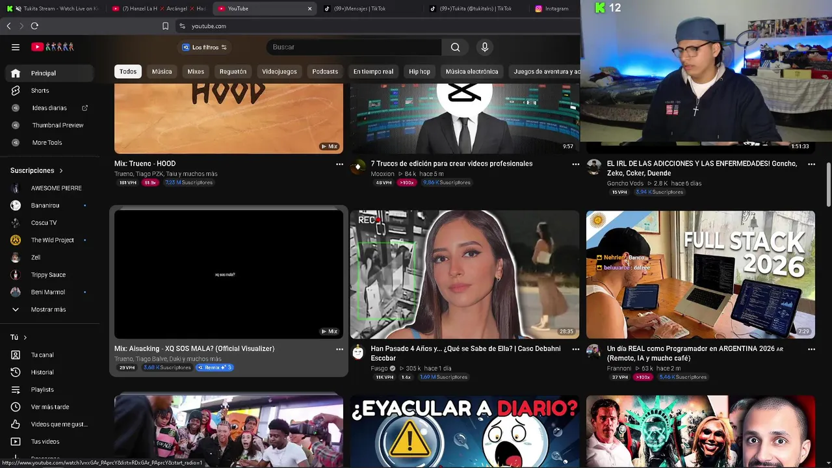Click the youtube.com address bar
Screen dimensions: 832x468
377,26
